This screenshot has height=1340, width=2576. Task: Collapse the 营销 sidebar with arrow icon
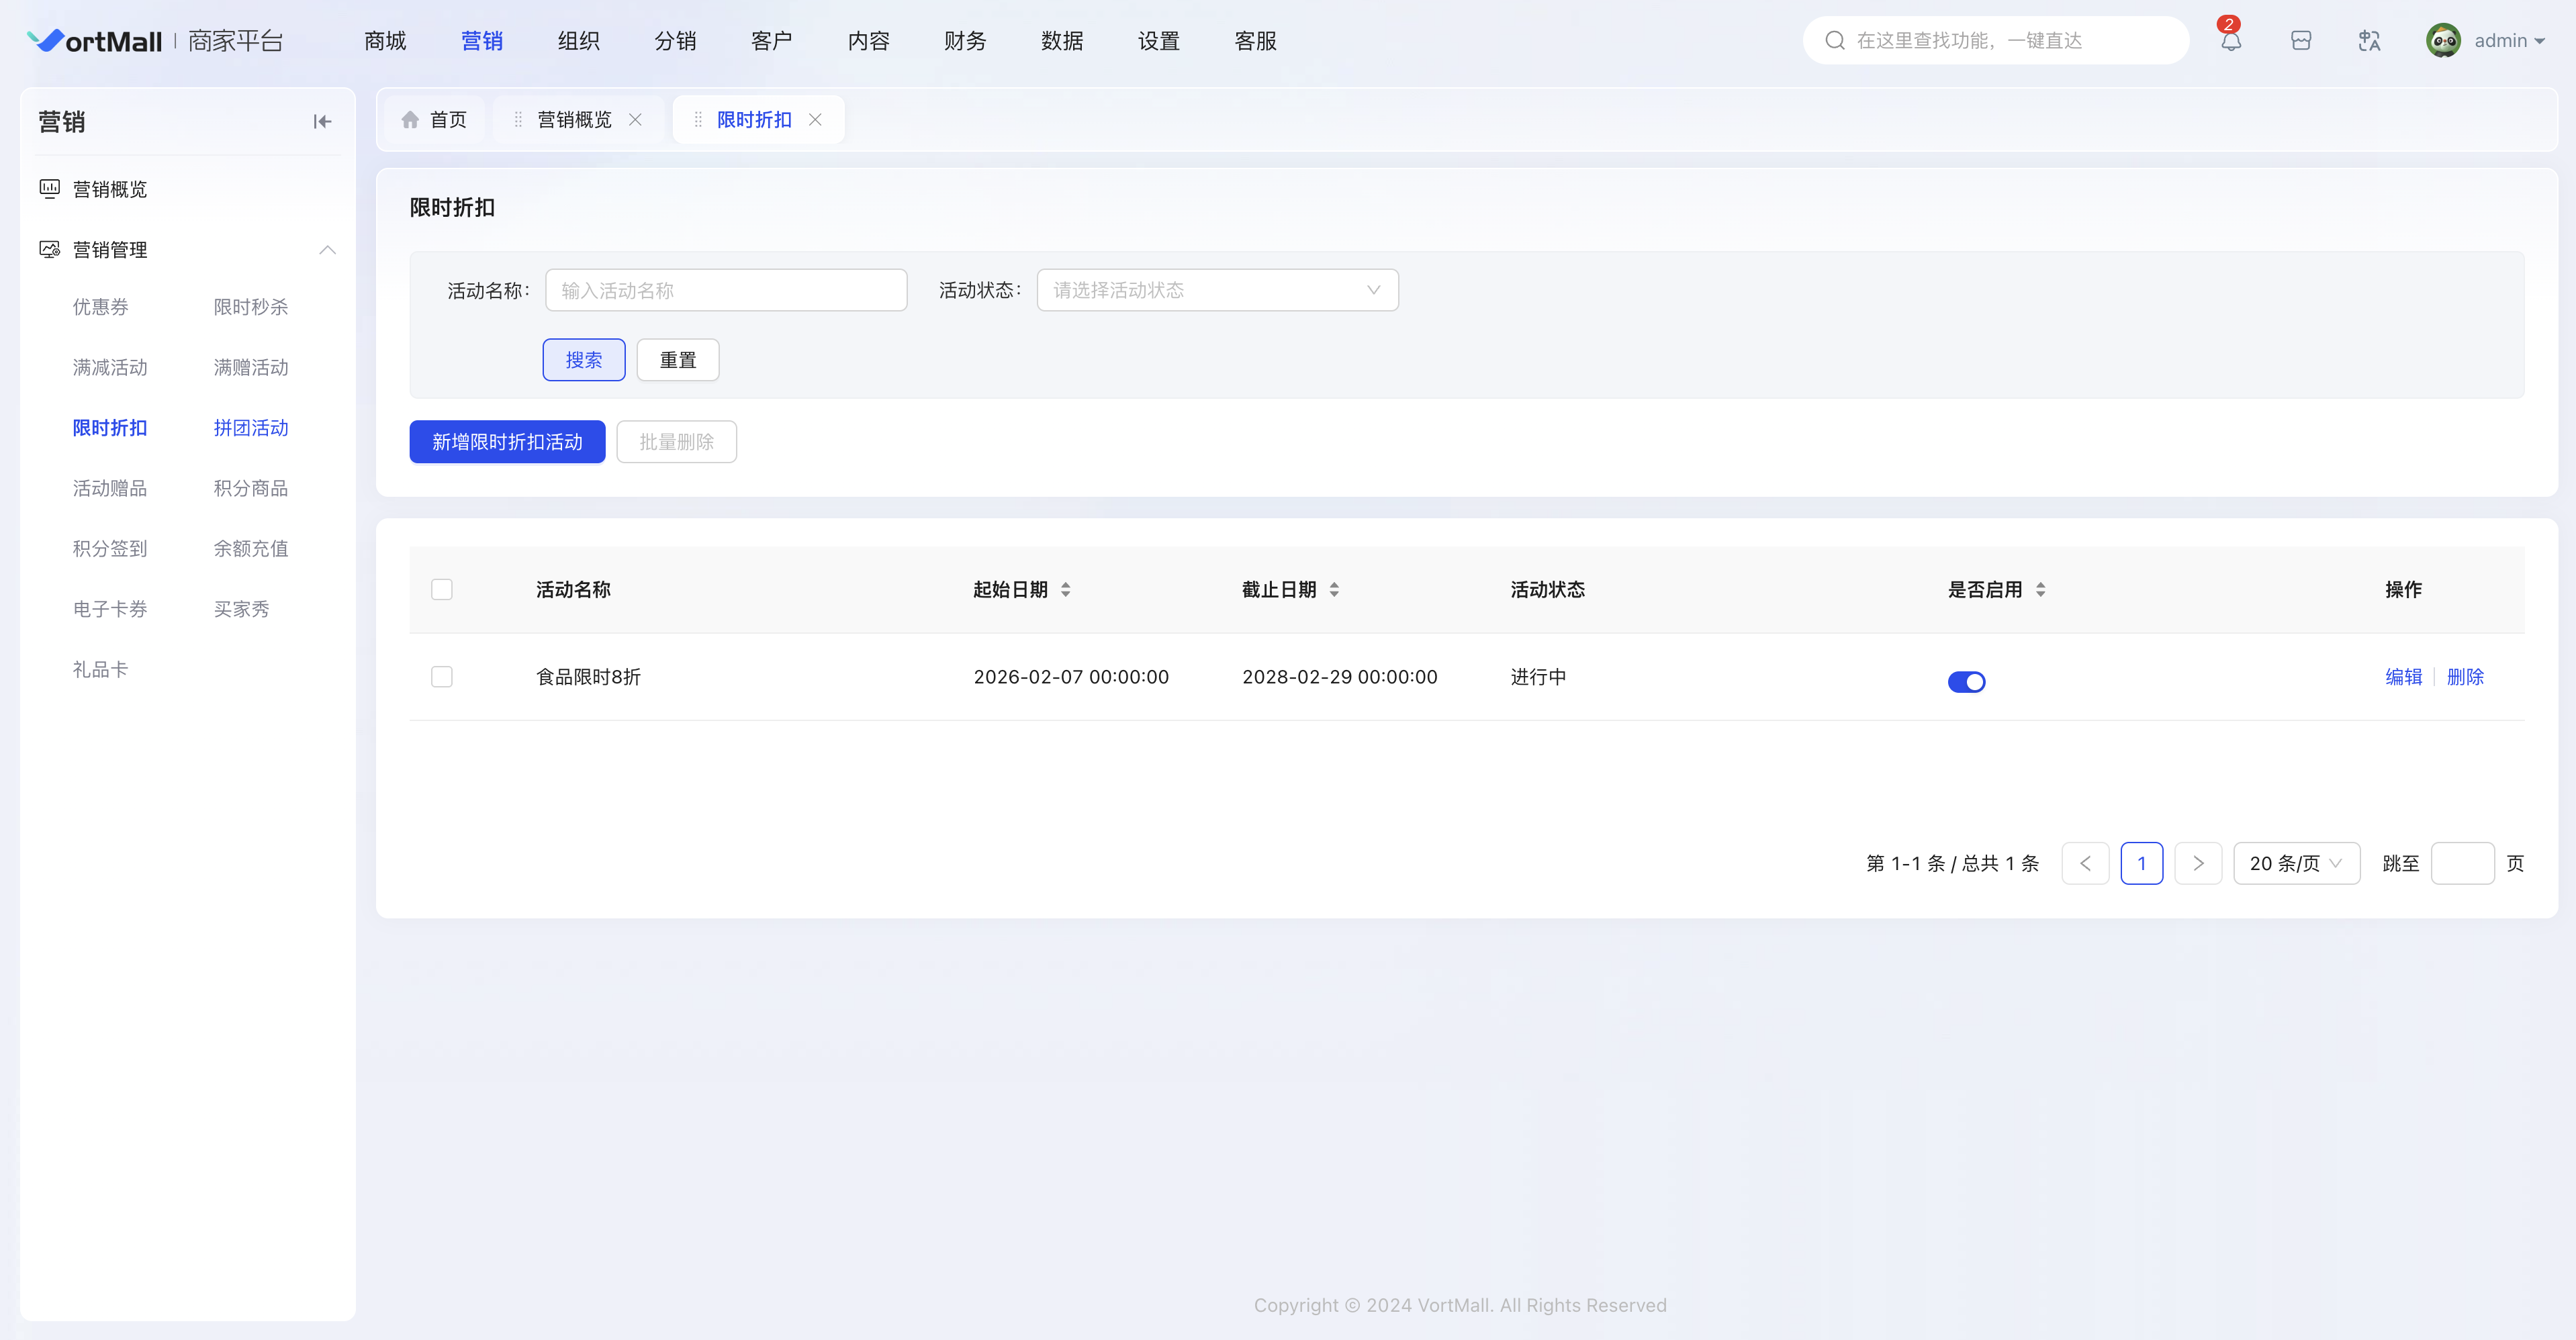322,122
